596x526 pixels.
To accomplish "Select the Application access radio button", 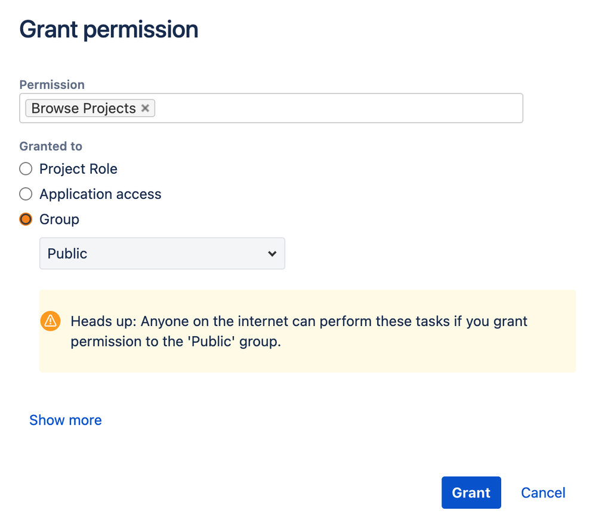I will click(26, 194).
